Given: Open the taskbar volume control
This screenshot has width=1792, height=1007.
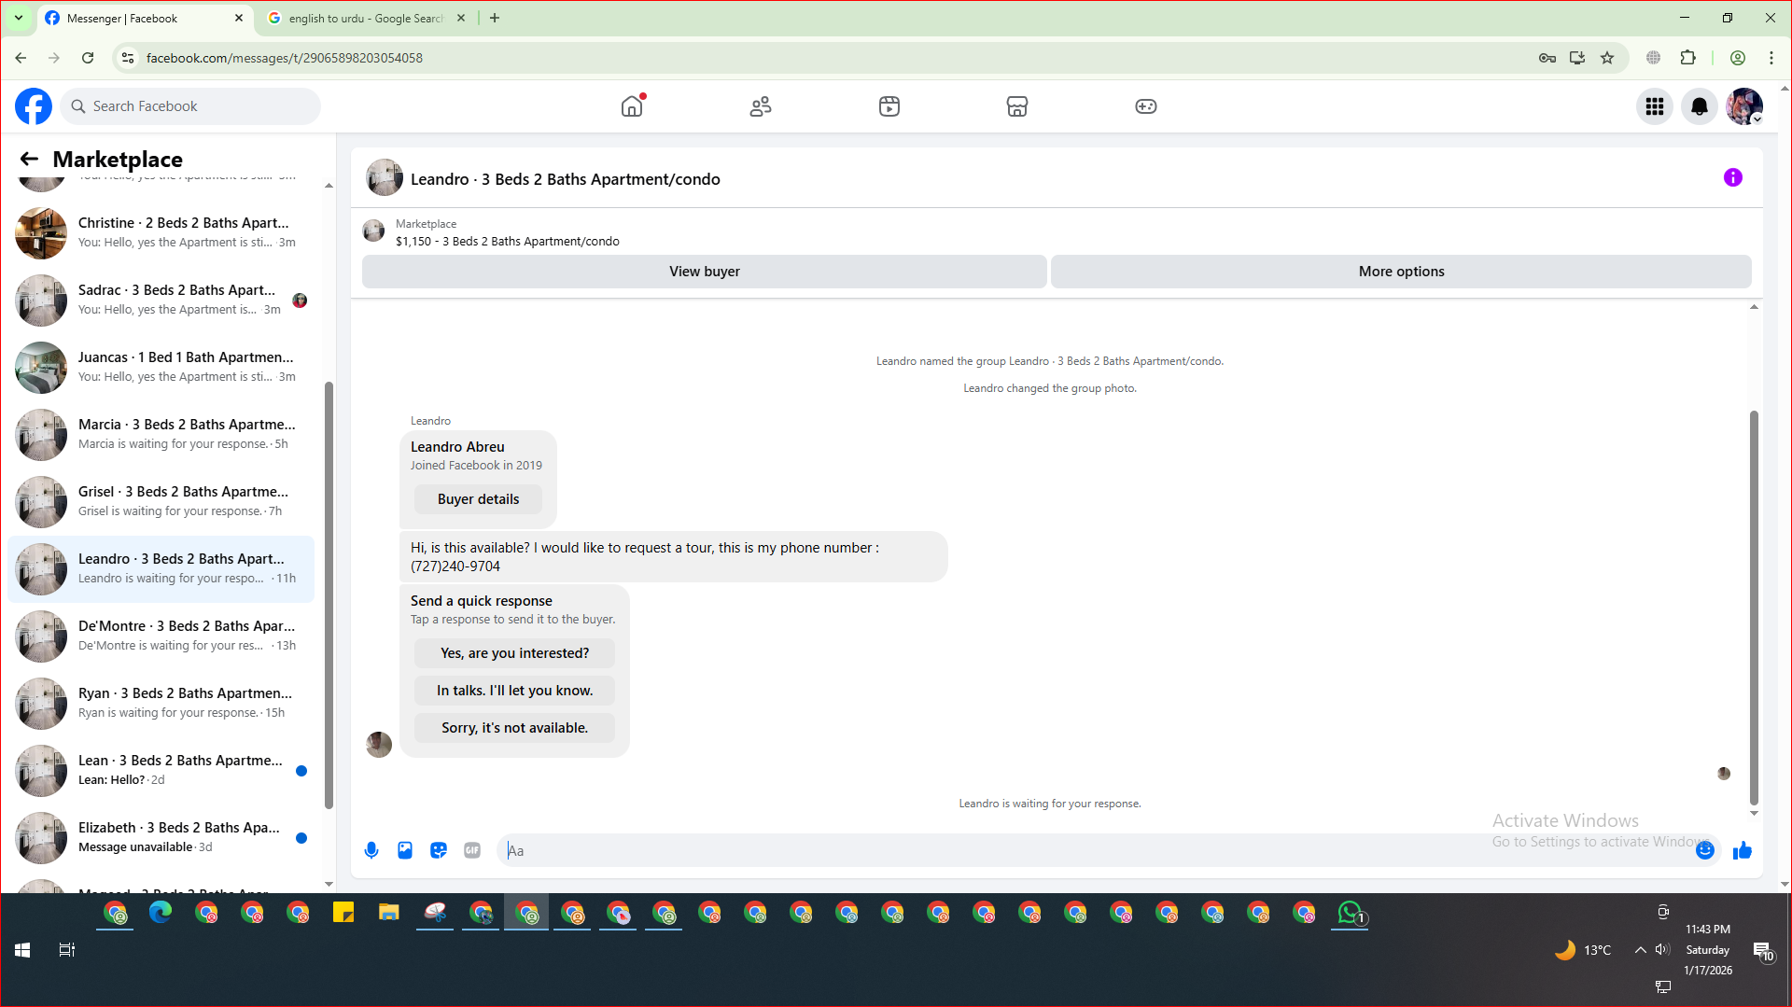Looking at the screenshot, I should [x=1662, y=950].
